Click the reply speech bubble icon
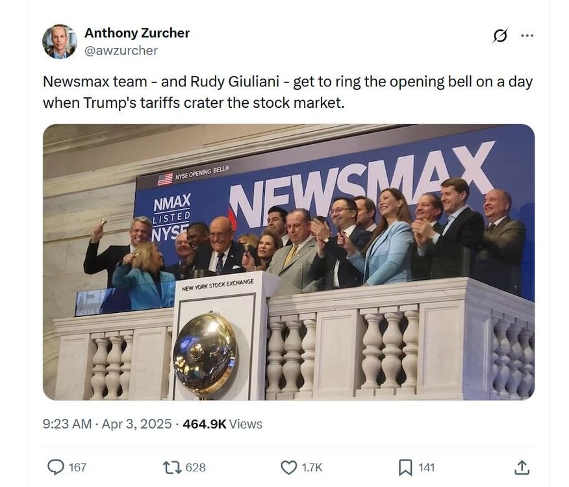This screenshot has width=569, height=487. coord(56,468)
